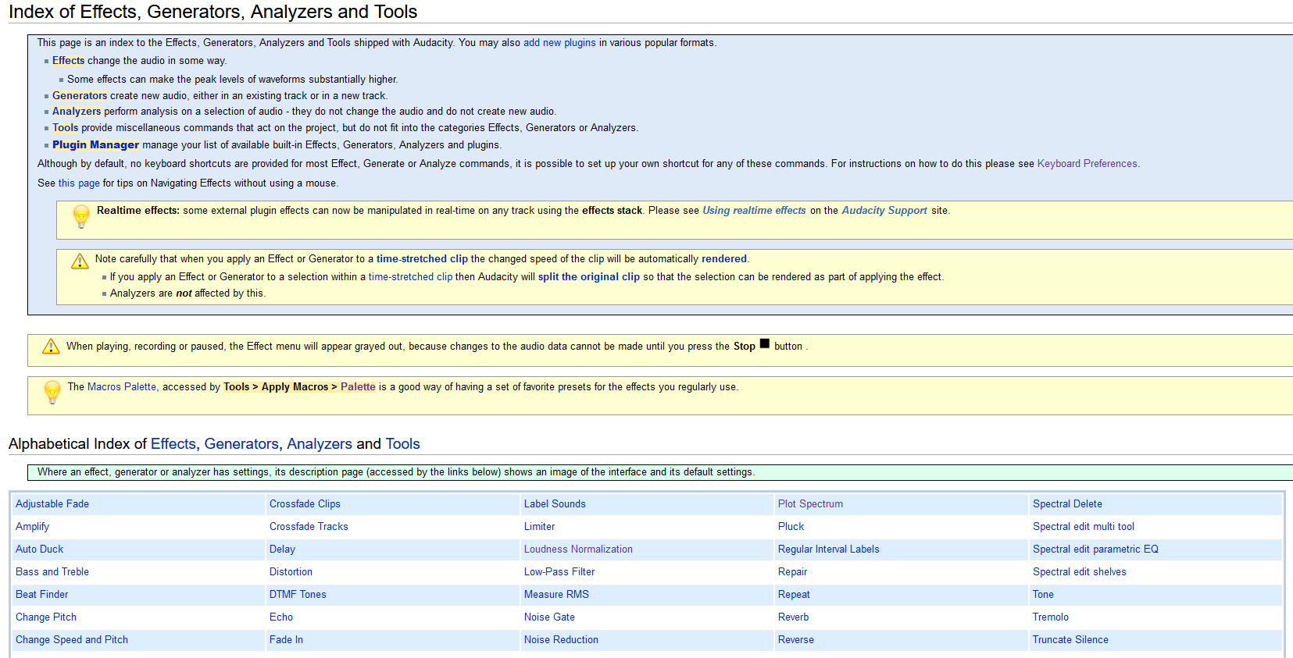1293x658 pixels.
Task: Follow the Keyboard Preferences link
Action: pos(1087,164)
